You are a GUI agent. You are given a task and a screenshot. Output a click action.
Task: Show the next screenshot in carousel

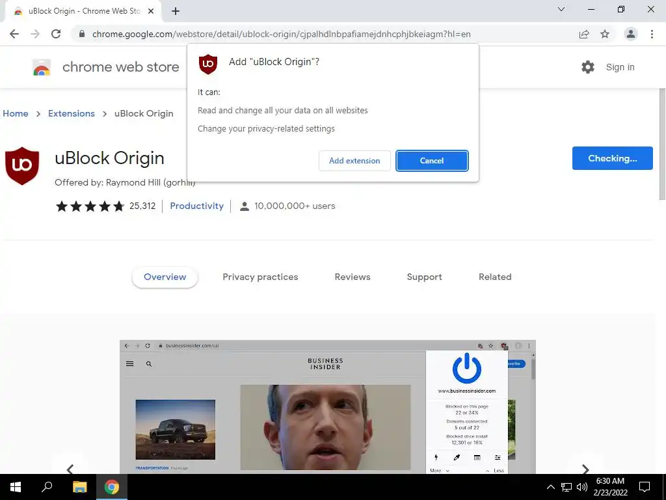[x=585, y=469]
